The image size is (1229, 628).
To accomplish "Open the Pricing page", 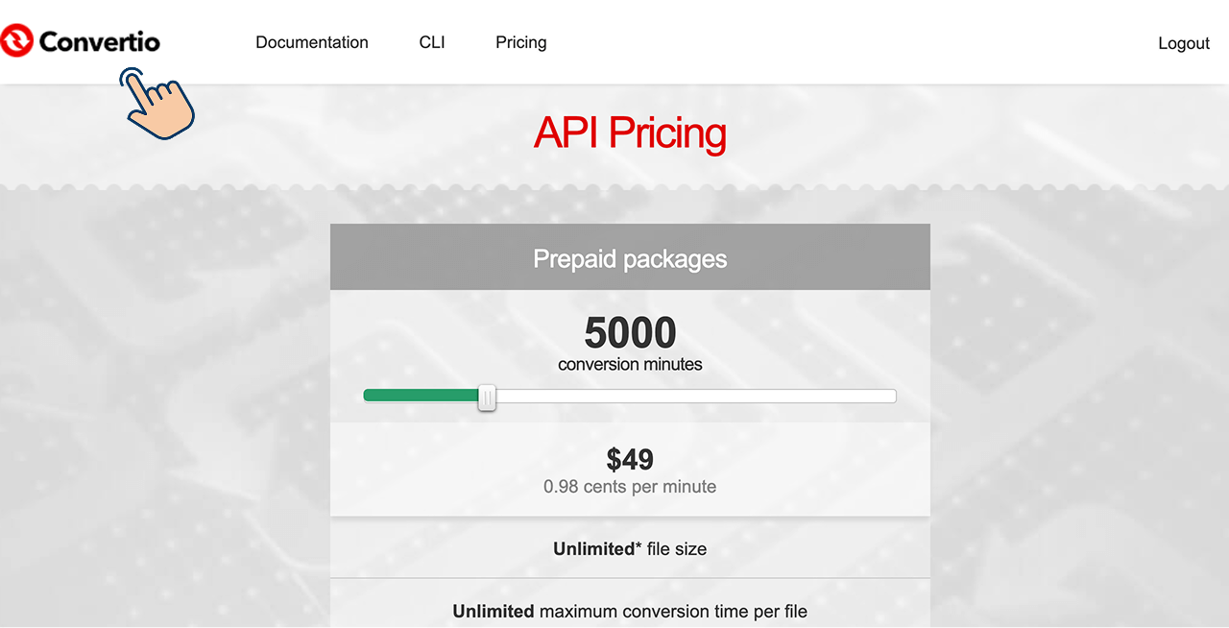I will coord(520,42).
